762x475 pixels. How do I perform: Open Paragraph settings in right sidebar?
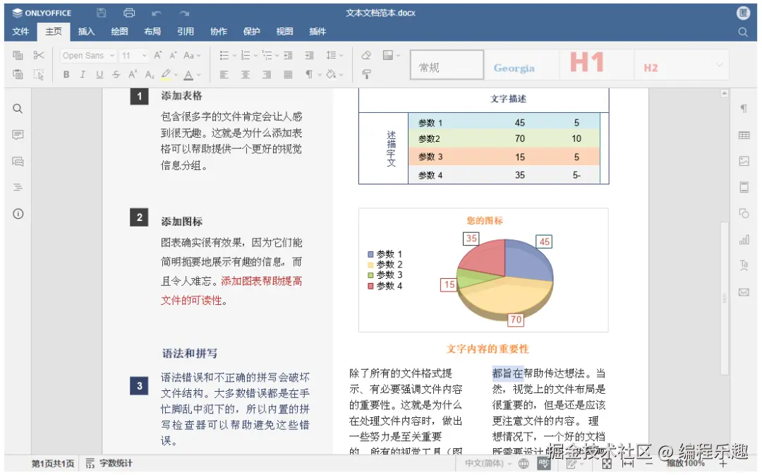click(x=744, y=109)
